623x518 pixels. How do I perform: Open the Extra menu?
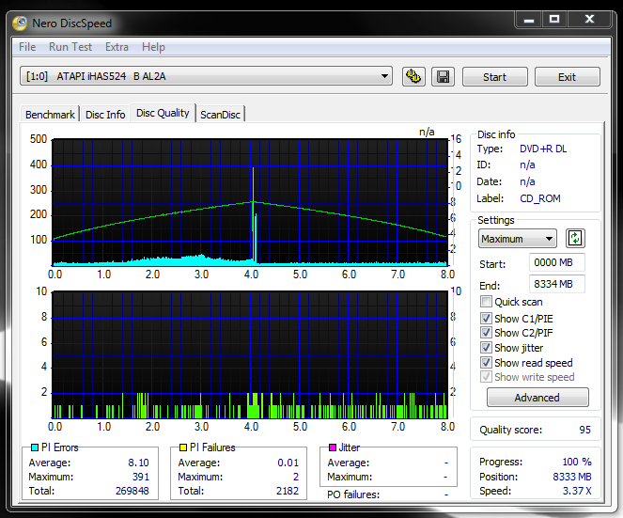[x=117, y=47]
